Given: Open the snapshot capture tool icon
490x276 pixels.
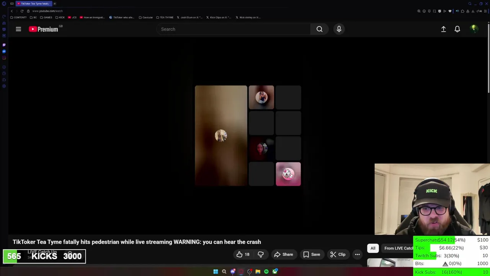Looking at the screenshot, I should click(x=434, y=11).
